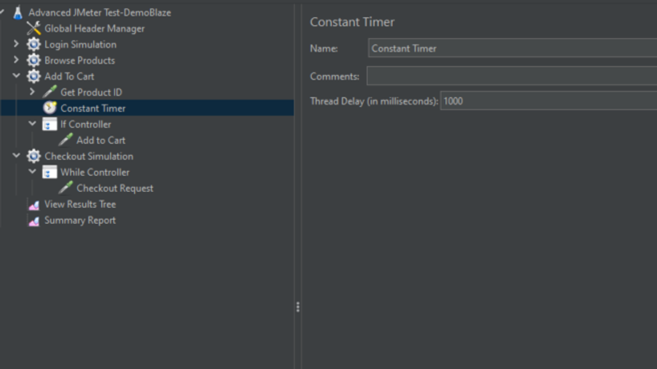Click the Name field containing Constant Timer
This screenshot has width=657, height=369.
click(512, 48)
